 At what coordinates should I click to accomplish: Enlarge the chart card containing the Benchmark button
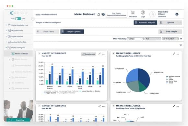point(100,54)
